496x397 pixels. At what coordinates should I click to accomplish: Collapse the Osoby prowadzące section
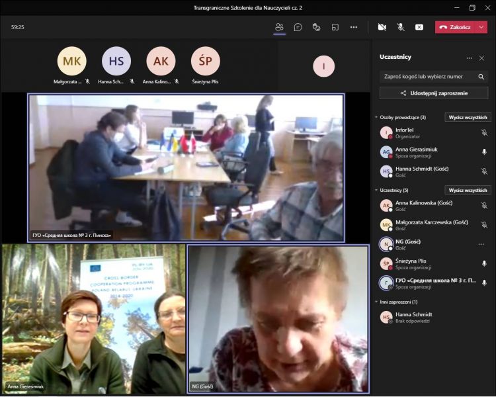click(x=376, y=118)
